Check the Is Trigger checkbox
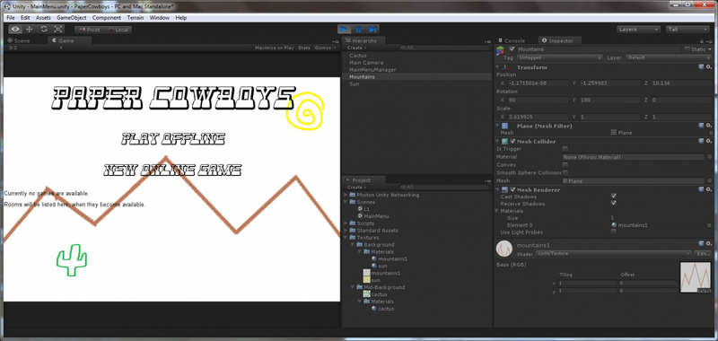The height and width of the screenshot is (341, 718). click(565, 149)
